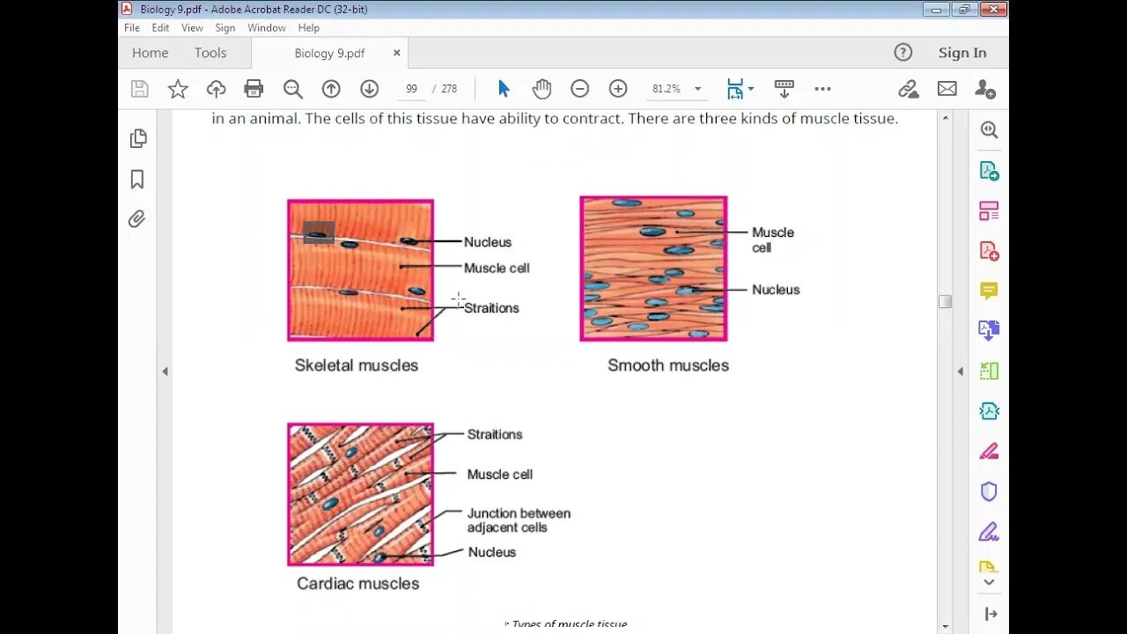Open the help question mark
This screenshot has height=634, width=1127.
[x=902, y=52]
